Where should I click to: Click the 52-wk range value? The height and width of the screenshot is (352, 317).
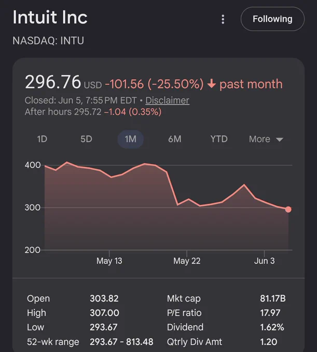click(121, 342)
